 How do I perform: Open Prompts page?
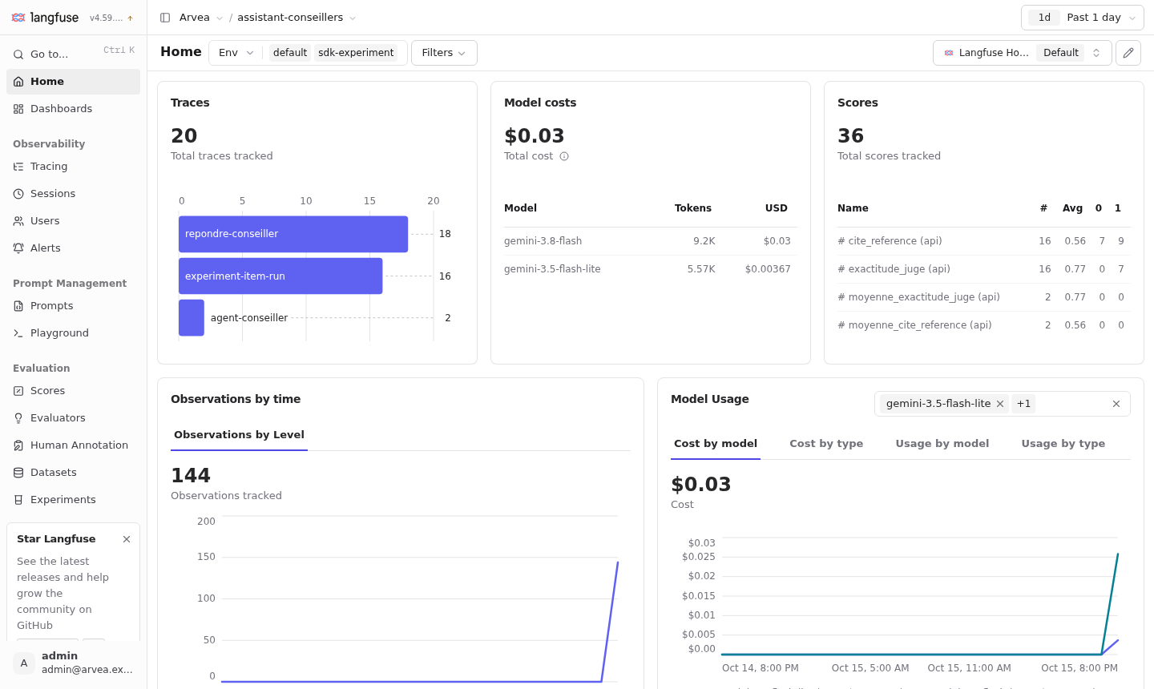tap(73, 306)
